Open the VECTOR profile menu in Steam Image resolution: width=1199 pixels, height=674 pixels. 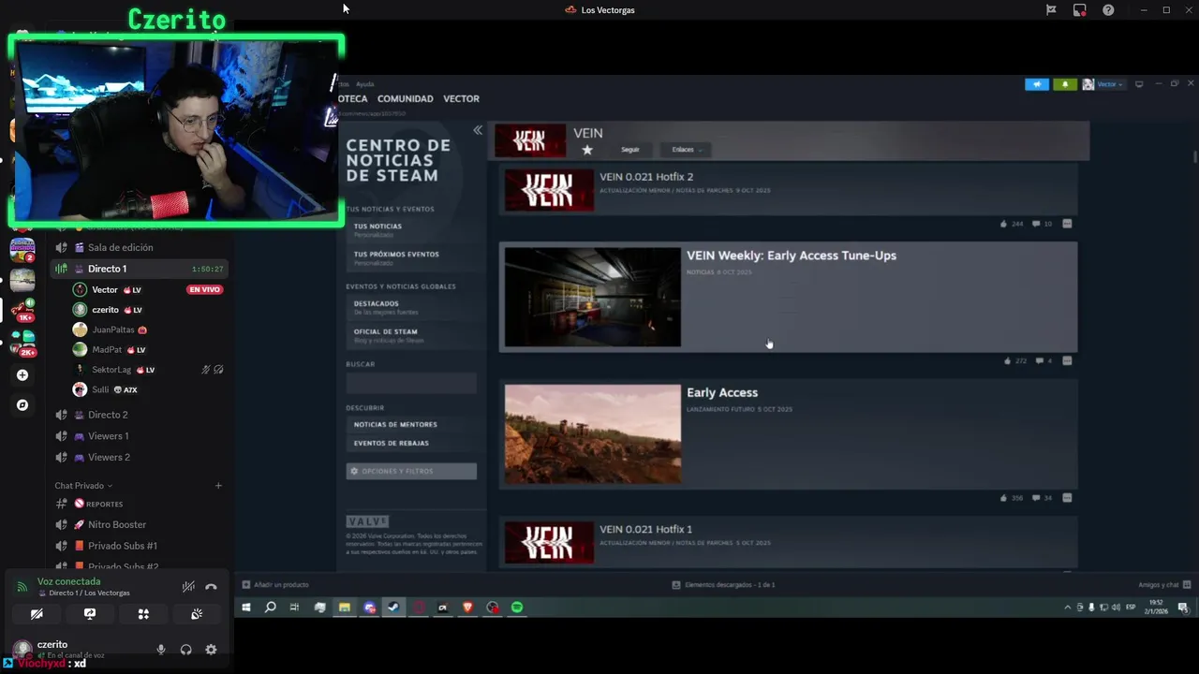coord(461,98)
